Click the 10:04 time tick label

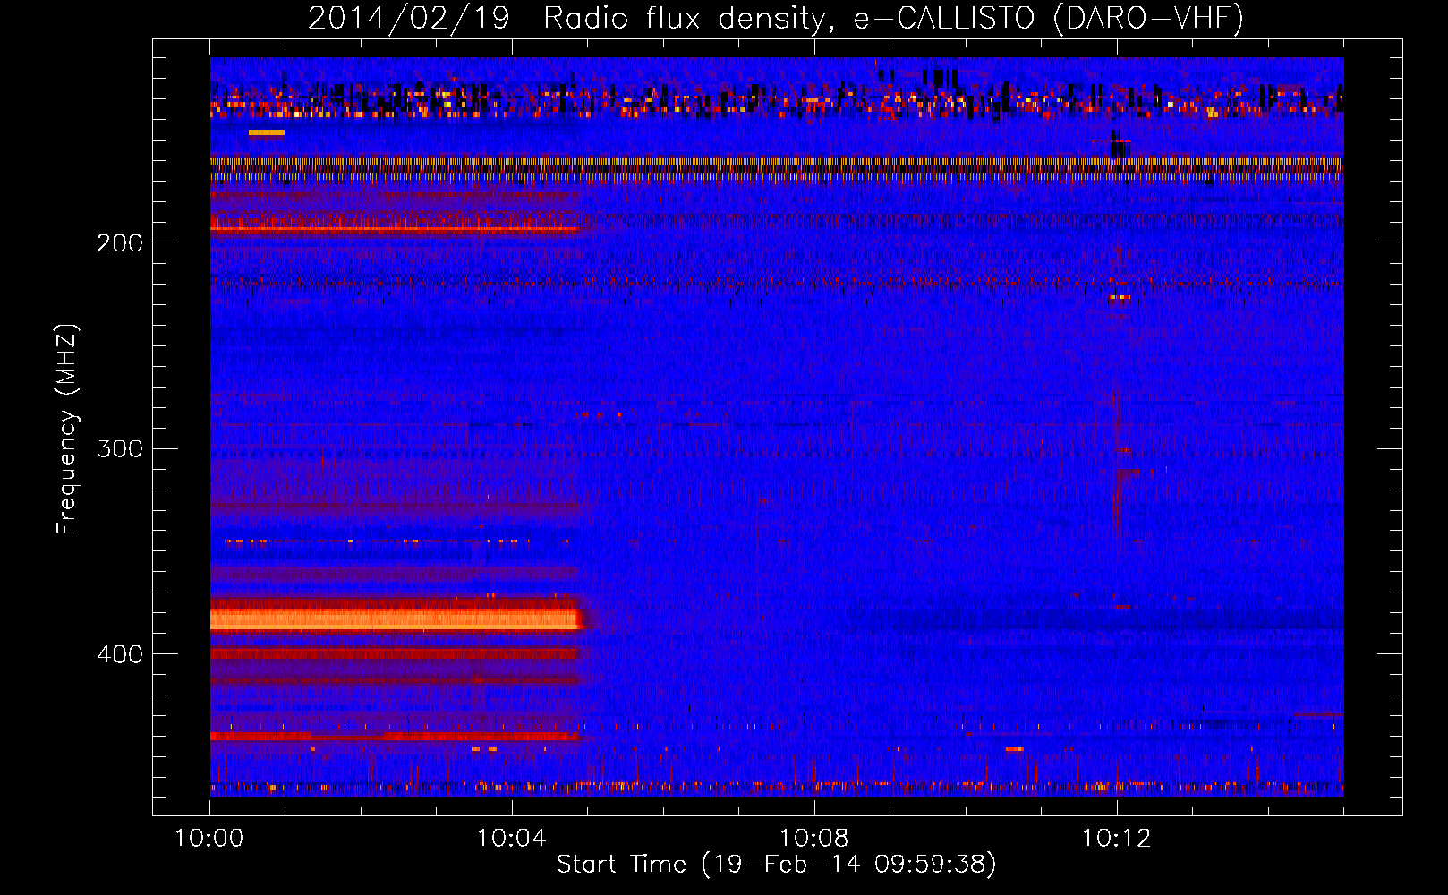coord(511,839)
